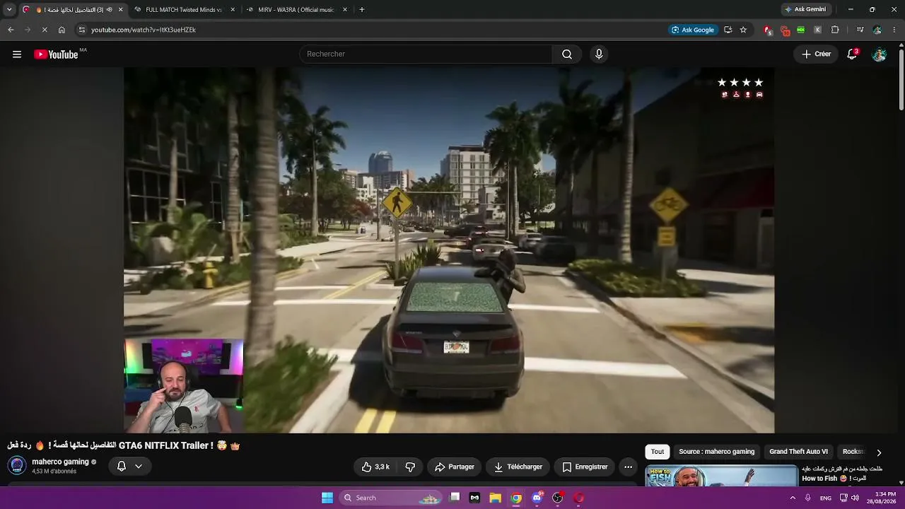905x509 pixels.
Task: Switch to FULL MATCH Twisted Minds tab
Action: point(183,10)
